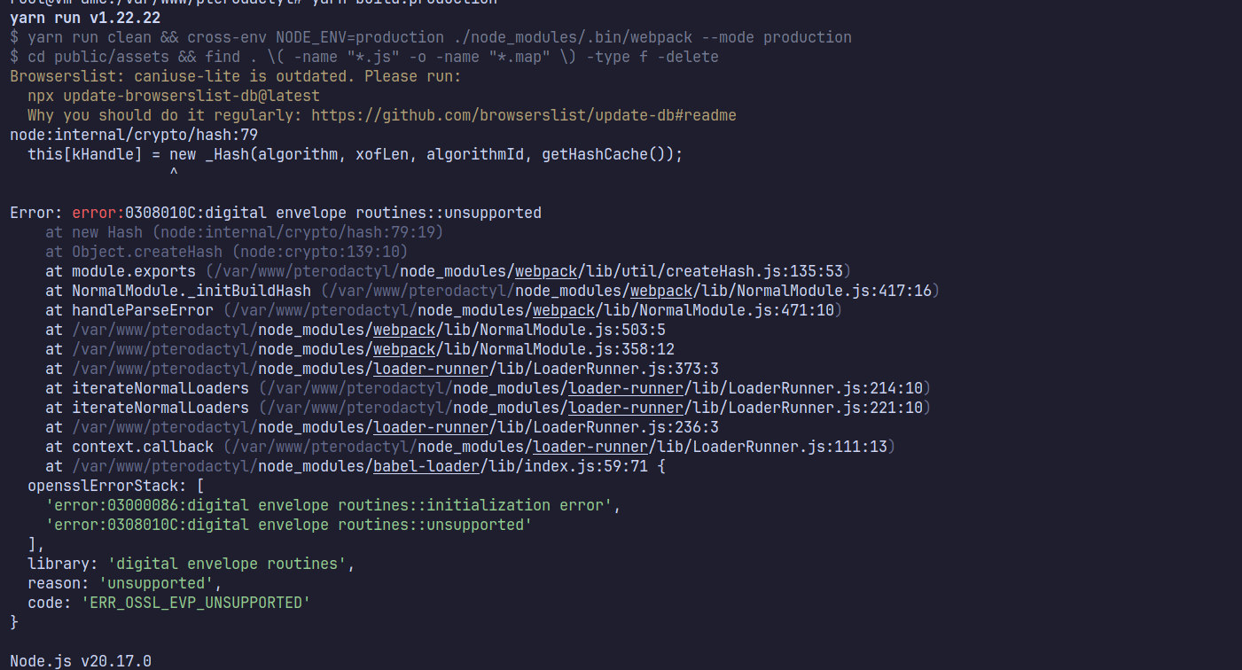Screen dimensions: 1242x670
Task: Click webpack link in NormalModule.js:358:12 line
Action: (x=404, y=349)
